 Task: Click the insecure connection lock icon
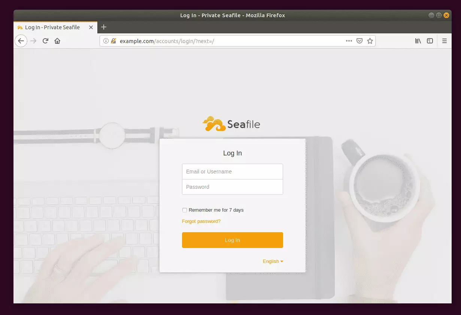pos(113,41)
